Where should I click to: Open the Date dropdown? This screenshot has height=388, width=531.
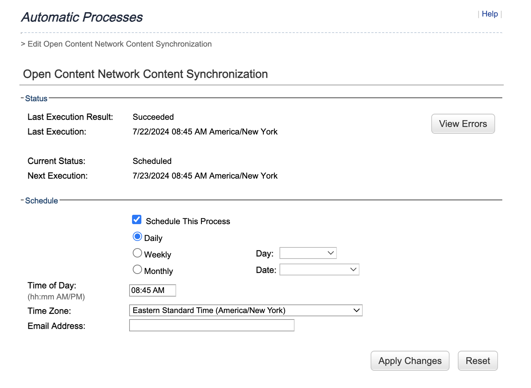pos(319,269)
